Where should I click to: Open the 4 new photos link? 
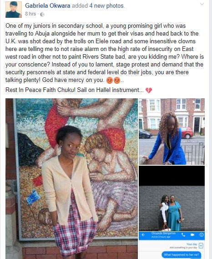(x=106, y=6)
